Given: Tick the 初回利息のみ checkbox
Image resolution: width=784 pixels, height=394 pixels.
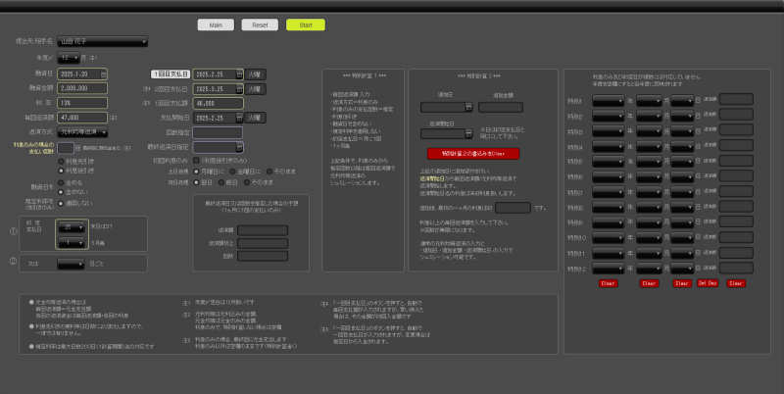Looking at the screenshot, I should [197, 161].
